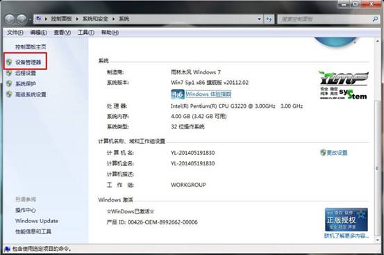384x255 pixels.
Task: Open Action Center (操作中心) link
Action: click(26, 210)
